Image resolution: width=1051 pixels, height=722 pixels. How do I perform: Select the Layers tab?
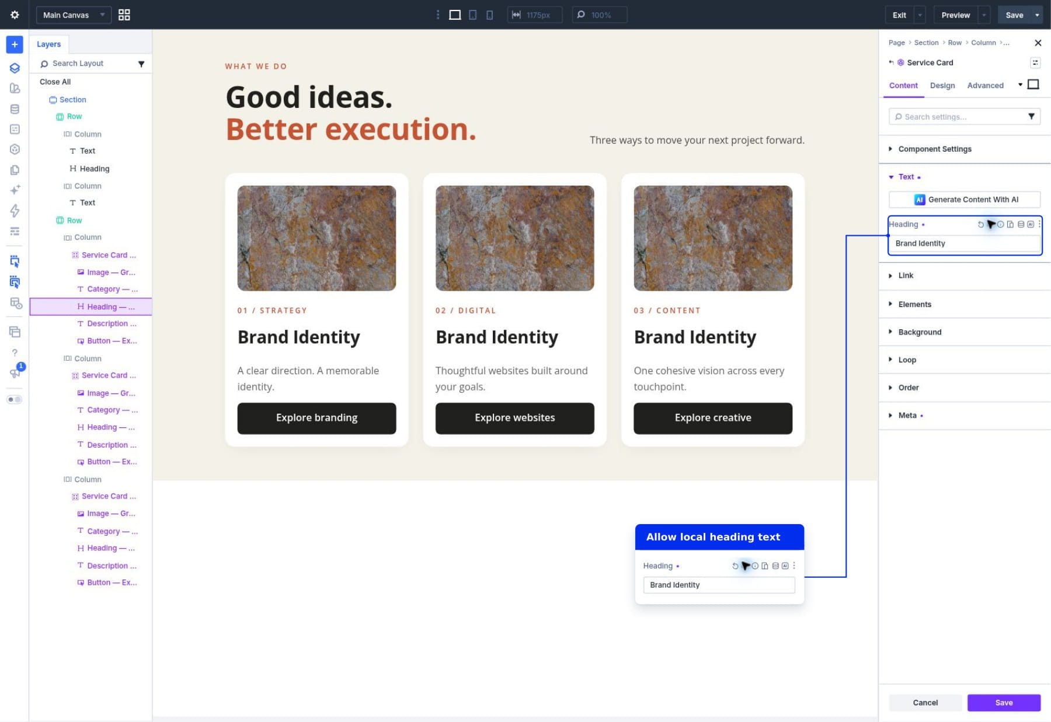click(48, 44)
